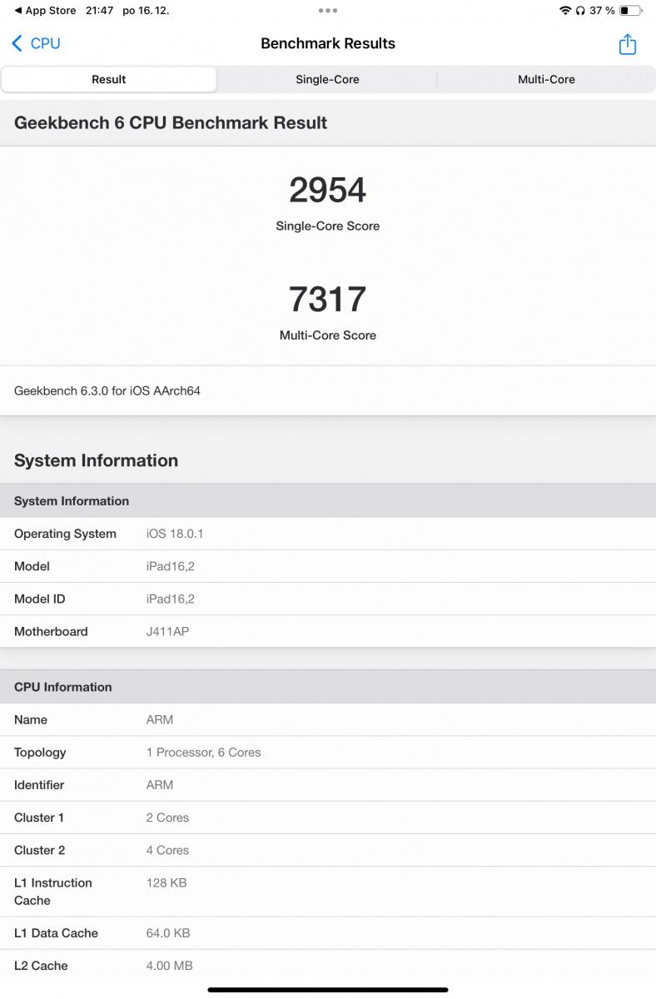Select the Model ID row

tap(328, 599)
